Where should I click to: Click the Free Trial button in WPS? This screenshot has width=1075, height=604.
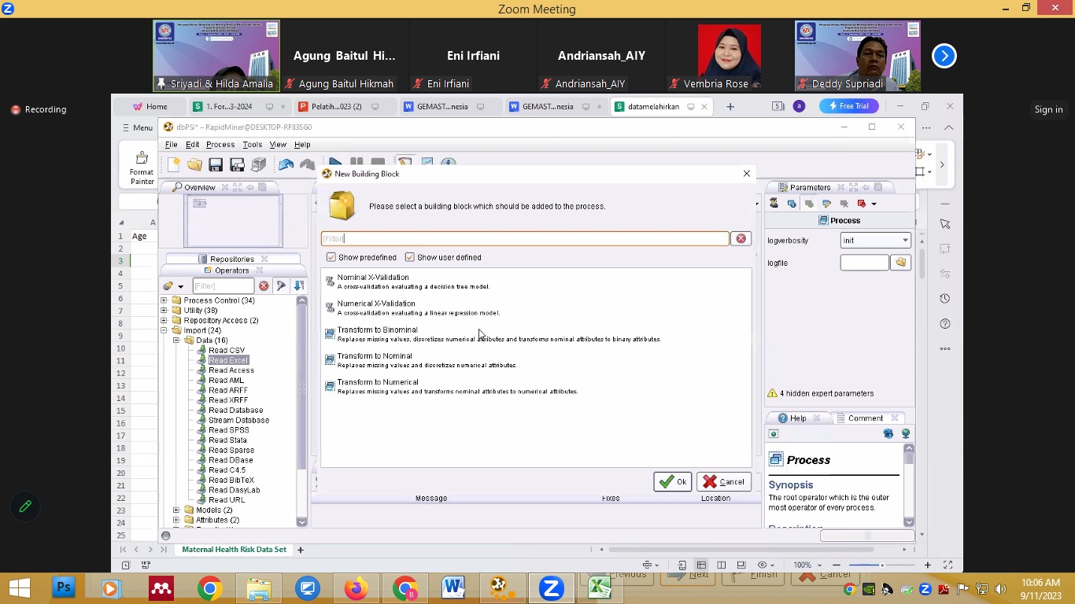click(x=849, y=106)
